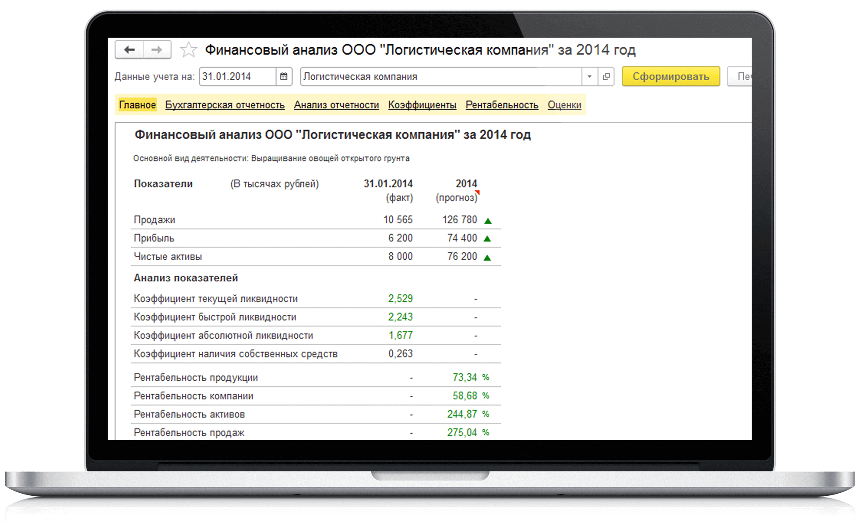This screenshot has width=859, height=530.
Task: Click Коэффициент текущей ликвидности label
Action: pos(216,299)
